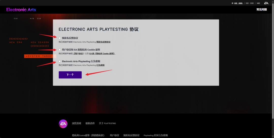Go to 浏览游戏 in the footer
The width and height of the screenshot is (274, 138).
76,123
